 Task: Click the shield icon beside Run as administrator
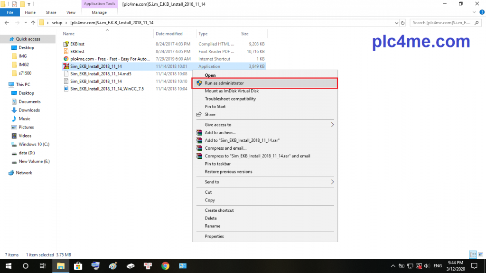pos(199,83)
